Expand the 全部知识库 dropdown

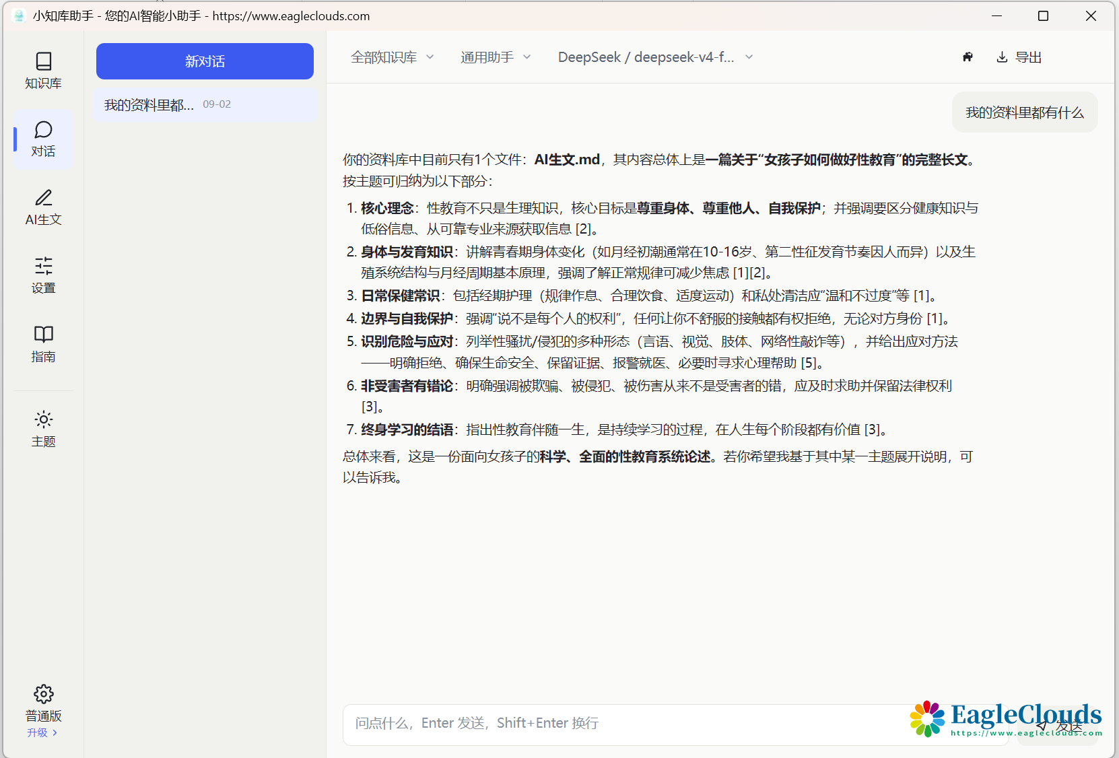392,57
